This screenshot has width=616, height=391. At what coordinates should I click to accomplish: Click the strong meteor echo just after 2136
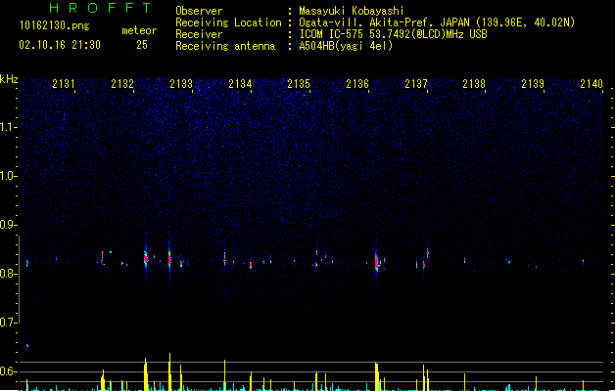click(x=377, y=261)
